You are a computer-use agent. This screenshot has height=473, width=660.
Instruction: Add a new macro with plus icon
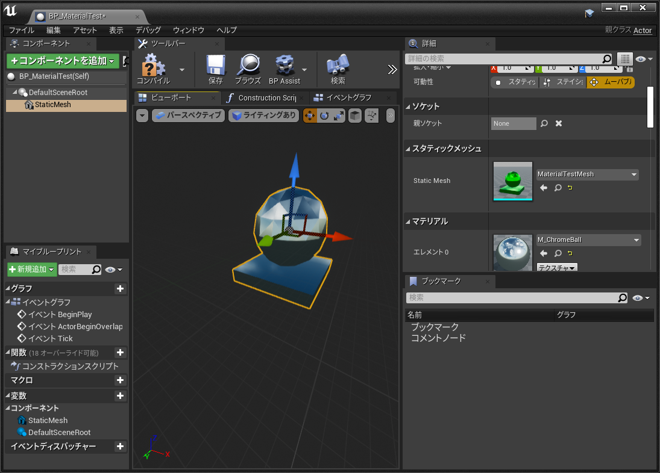120,380
